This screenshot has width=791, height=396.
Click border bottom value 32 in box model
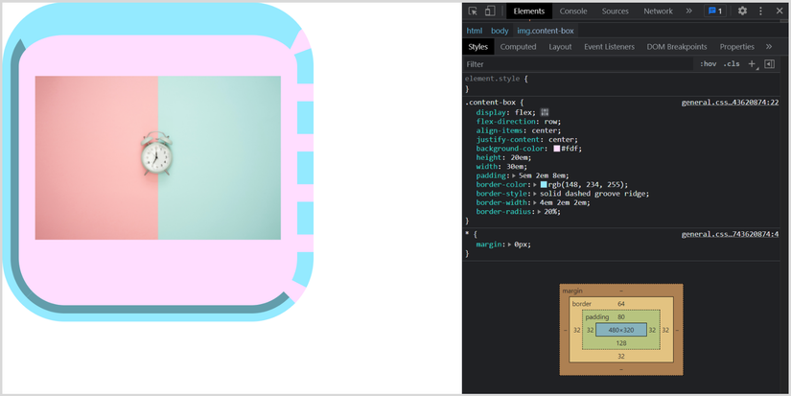click(621, 356)
